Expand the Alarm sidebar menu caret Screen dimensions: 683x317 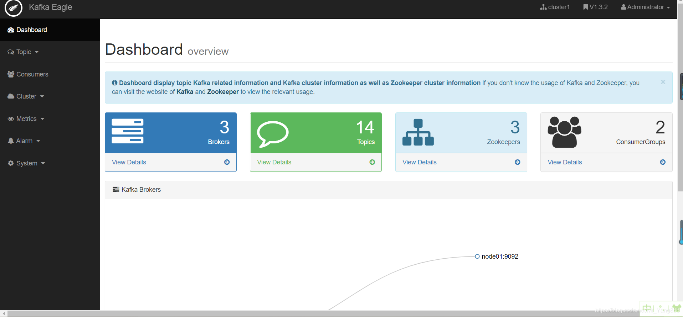point(38,141)
